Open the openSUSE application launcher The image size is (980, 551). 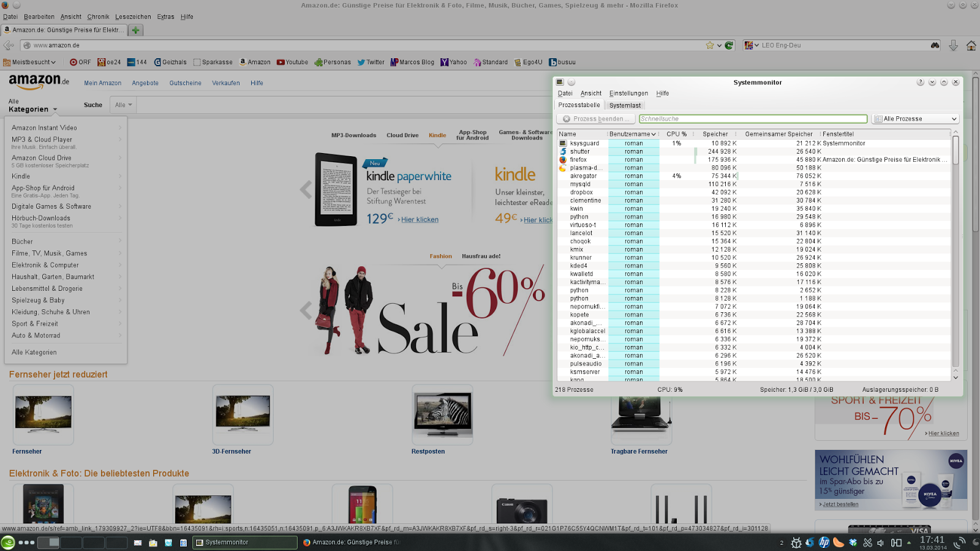click(8, 542)
